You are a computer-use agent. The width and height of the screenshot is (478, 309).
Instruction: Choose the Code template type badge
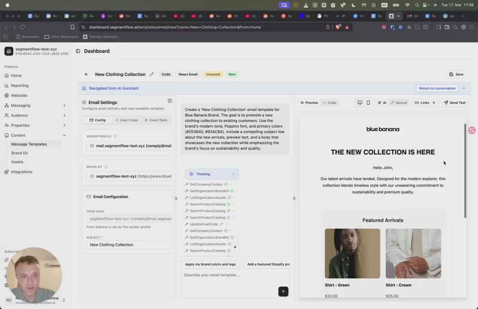[x=166, y=74]
